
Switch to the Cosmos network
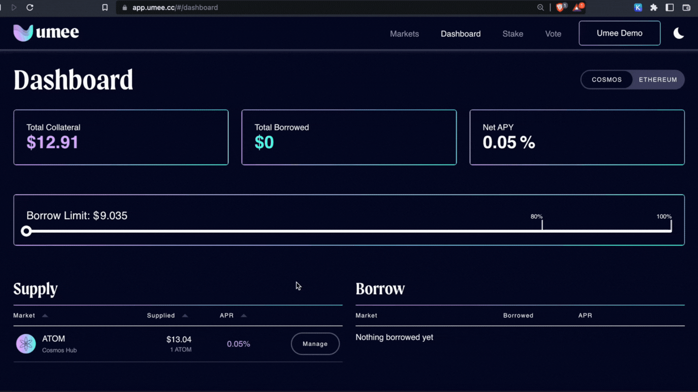click(606, 80)
